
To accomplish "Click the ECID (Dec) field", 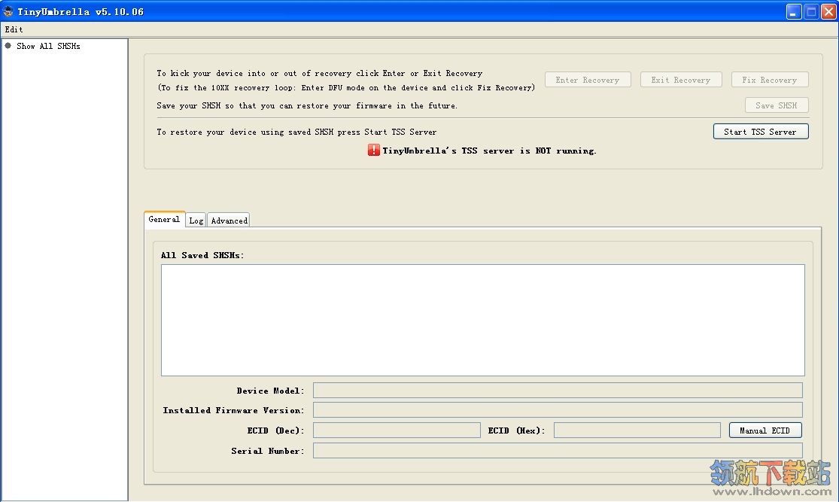I will [x=397, y=431].
